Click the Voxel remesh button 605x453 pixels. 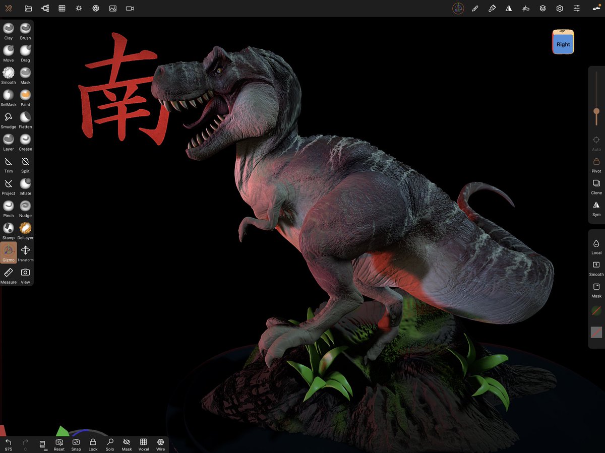click(144, 444)
